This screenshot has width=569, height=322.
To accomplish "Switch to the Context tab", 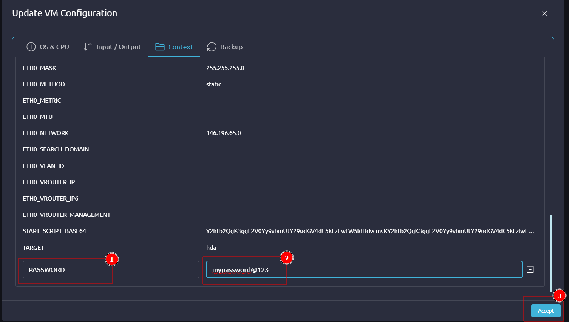I will (174, 47).
